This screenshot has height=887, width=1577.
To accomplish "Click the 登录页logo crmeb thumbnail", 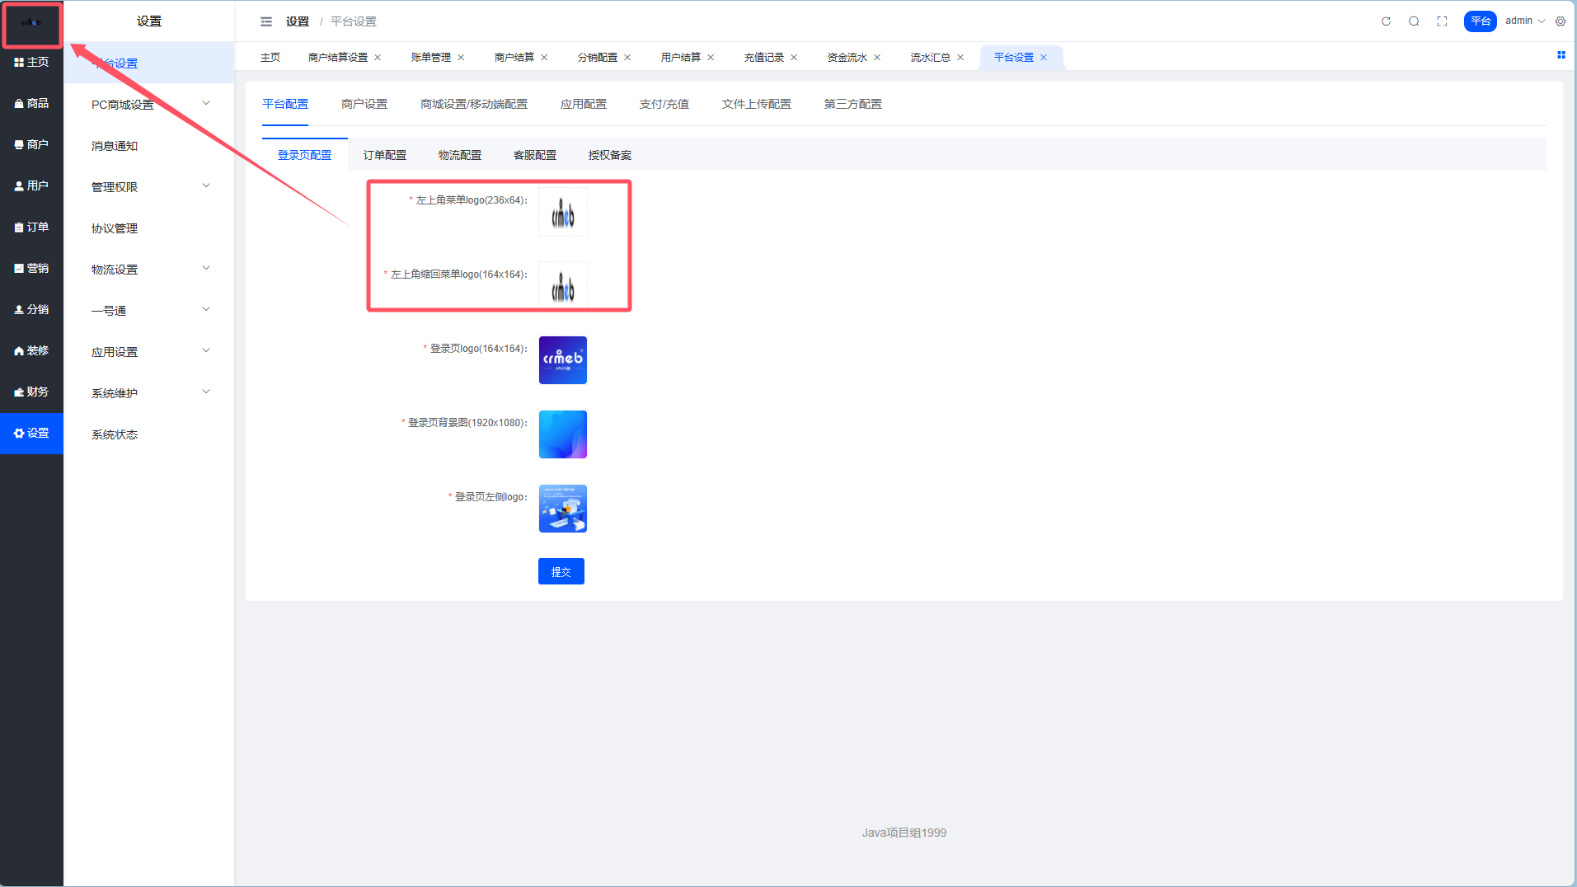I will click(x=562, y=360).
